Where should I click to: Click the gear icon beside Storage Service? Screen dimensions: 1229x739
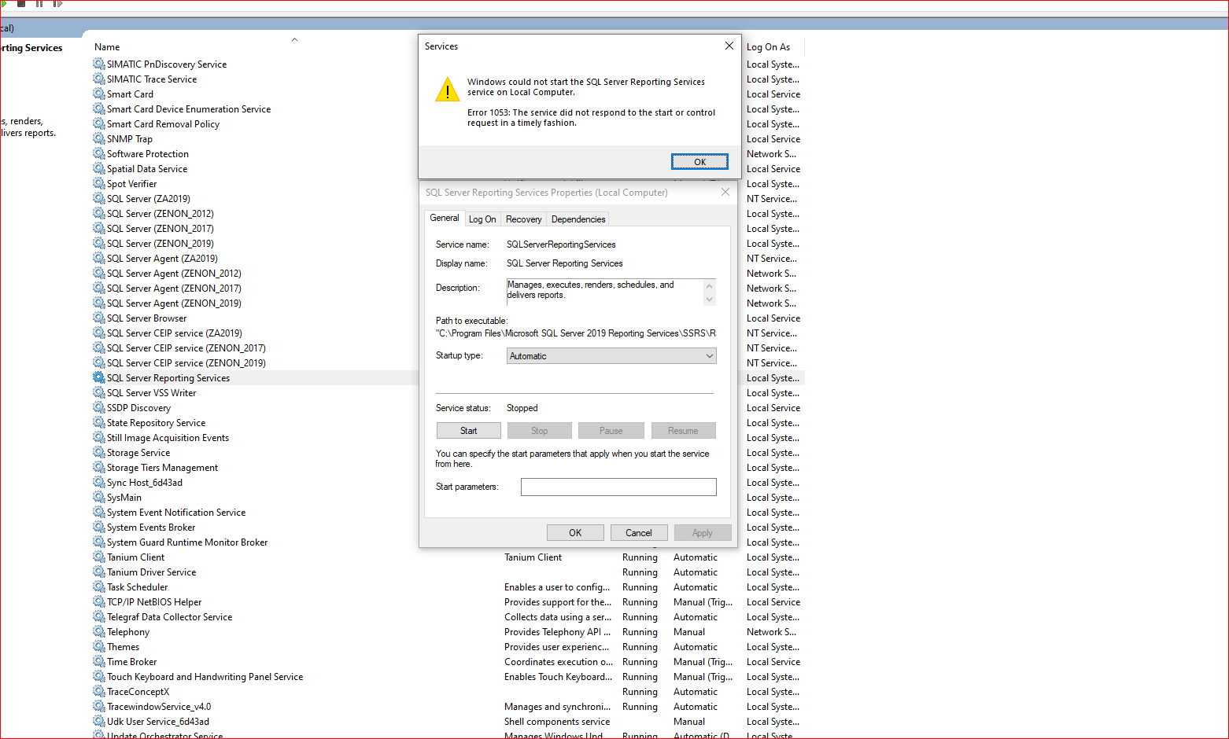click(x=99, y=452)
